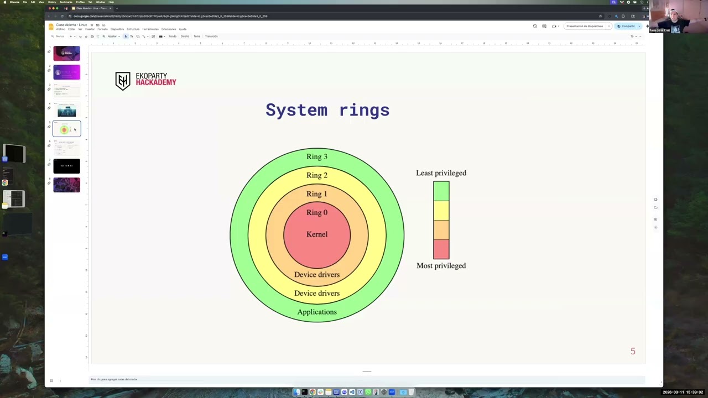The image size is (708, 398).
Task: Open the Ajustar zoom dropdown
Action: pyautogui.click(x=113, y=36)
